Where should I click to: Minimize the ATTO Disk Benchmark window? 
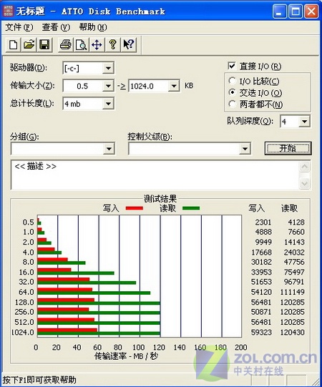coord(279,11)
